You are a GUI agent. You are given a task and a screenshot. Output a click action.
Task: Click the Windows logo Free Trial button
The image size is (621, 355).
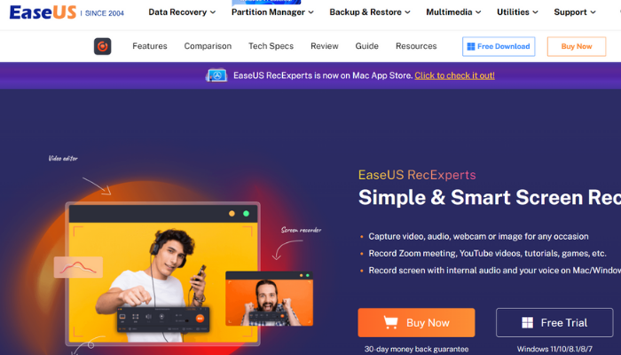pyautogui.click(x=554, y=322)
